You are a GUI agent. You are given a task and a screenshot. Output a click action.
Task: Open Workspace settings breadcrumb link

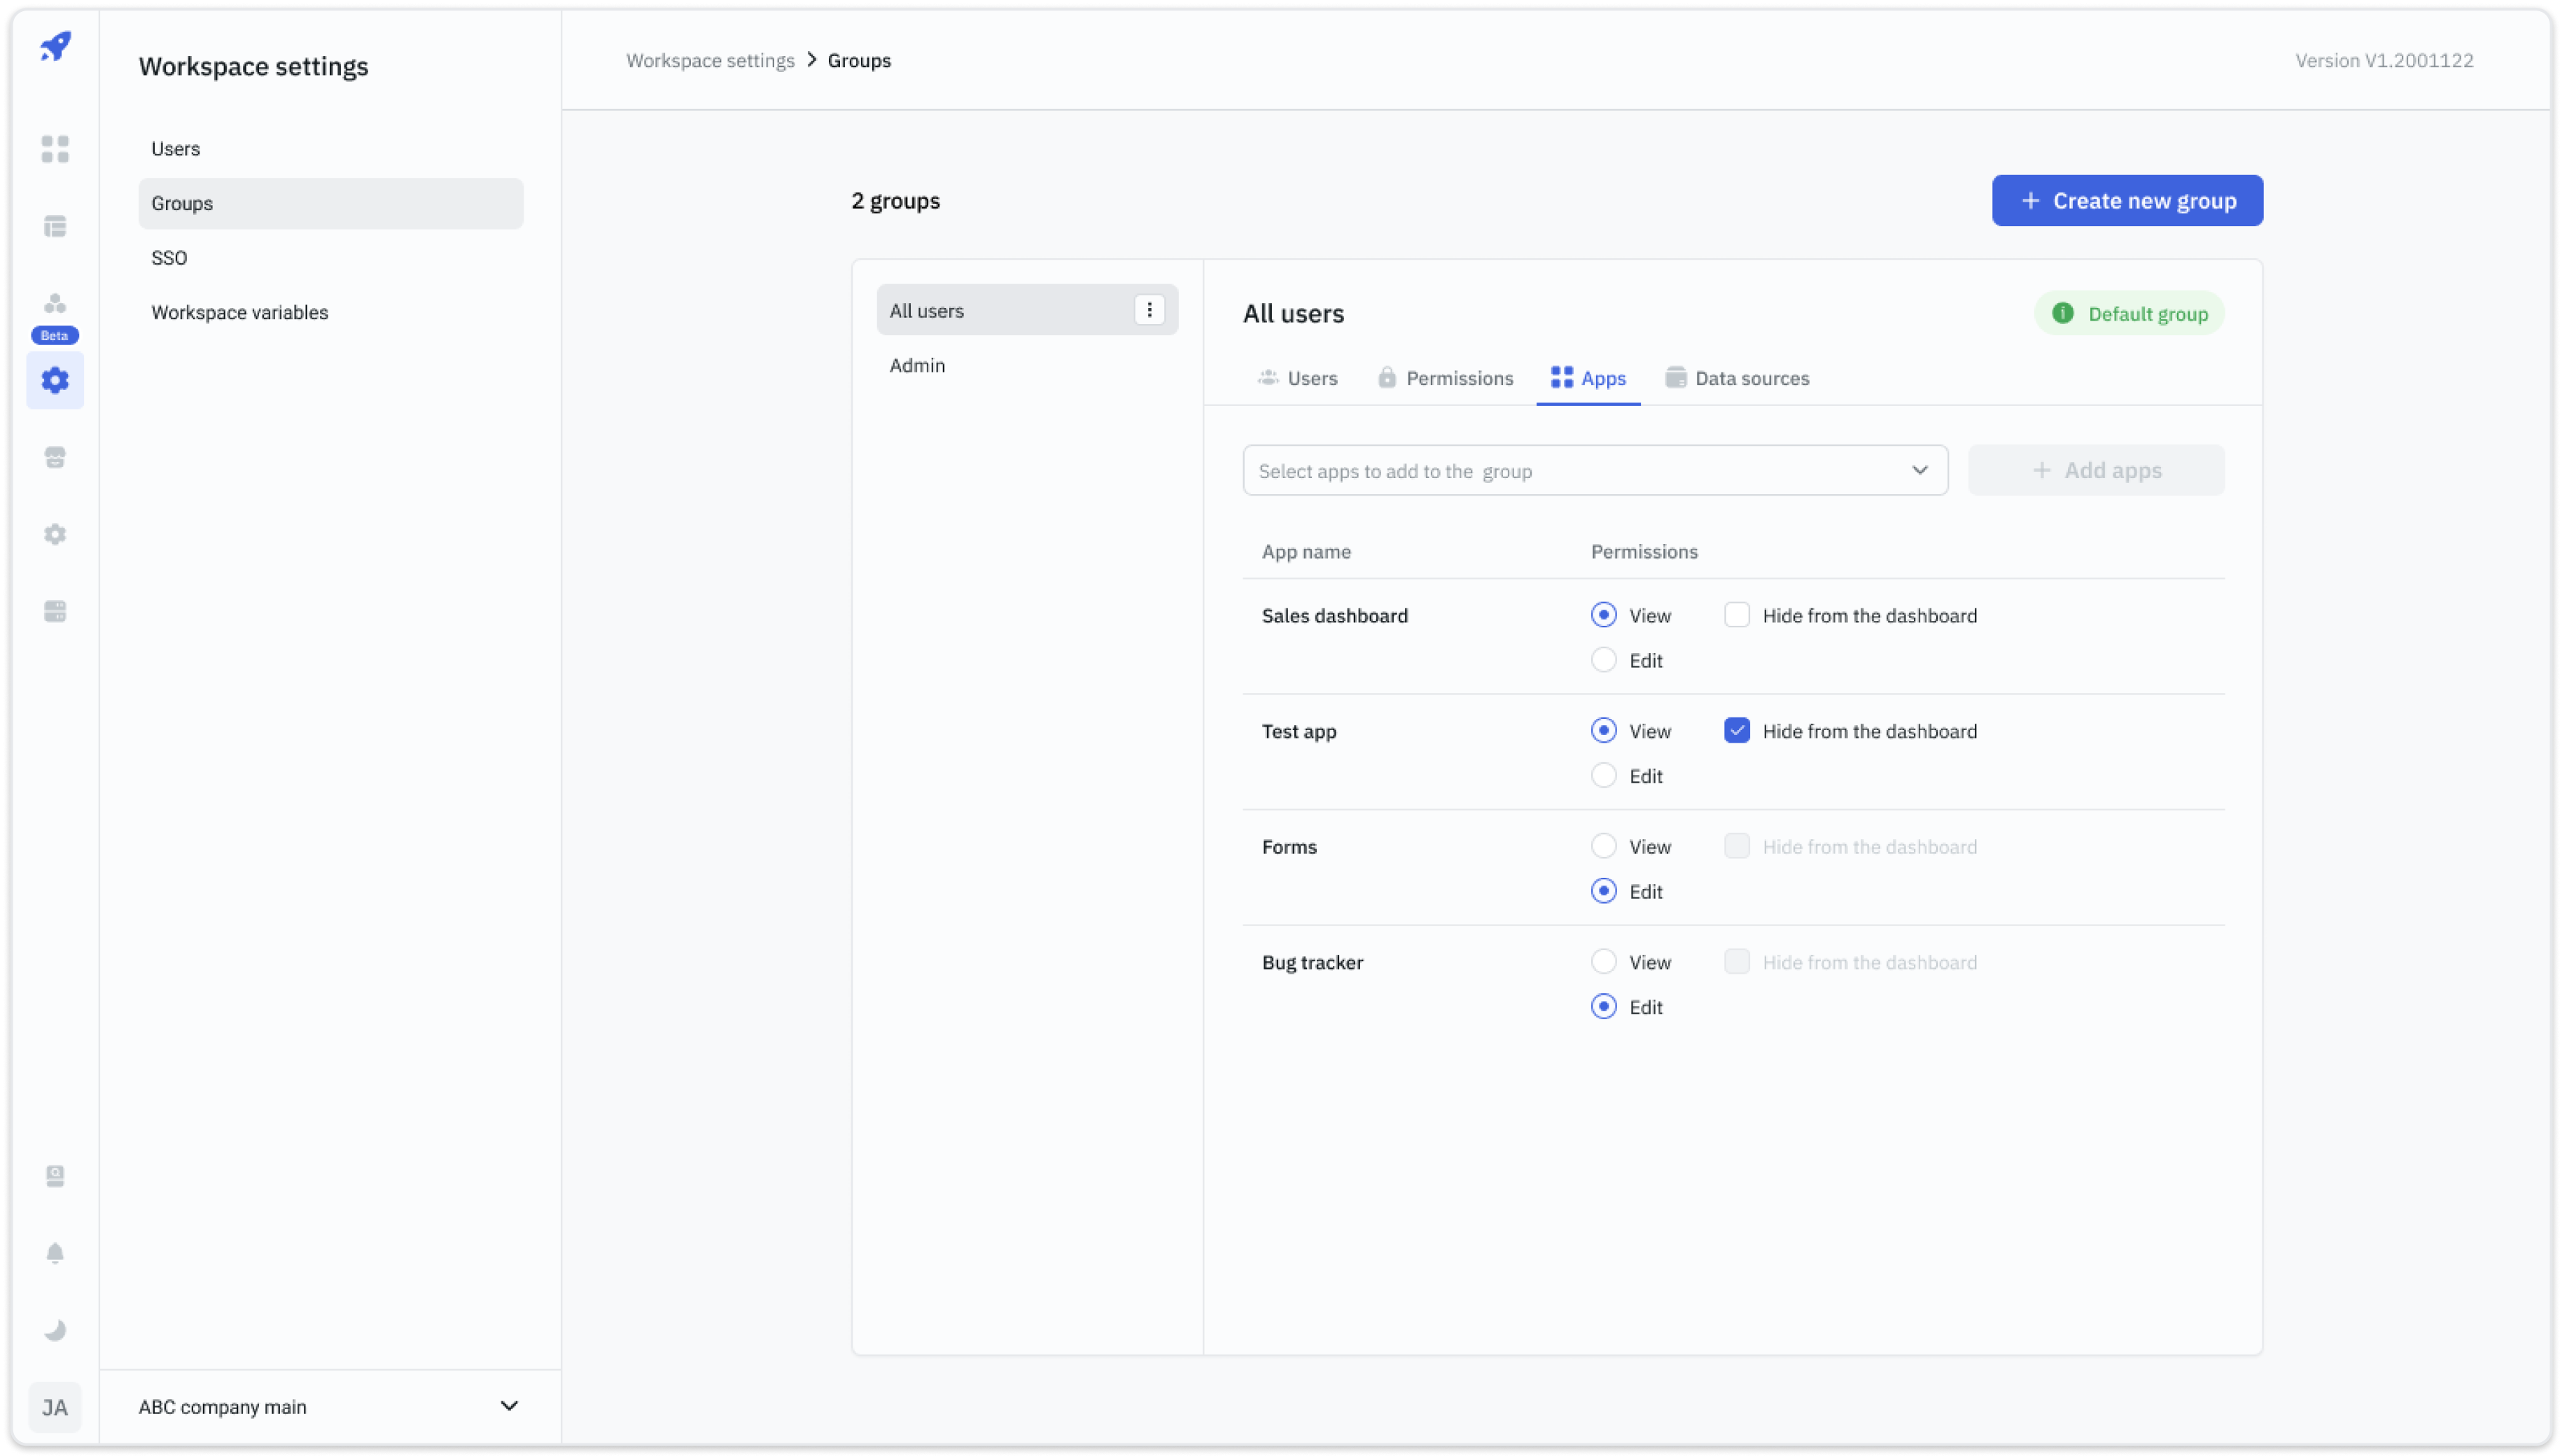(x=710, y=60)
